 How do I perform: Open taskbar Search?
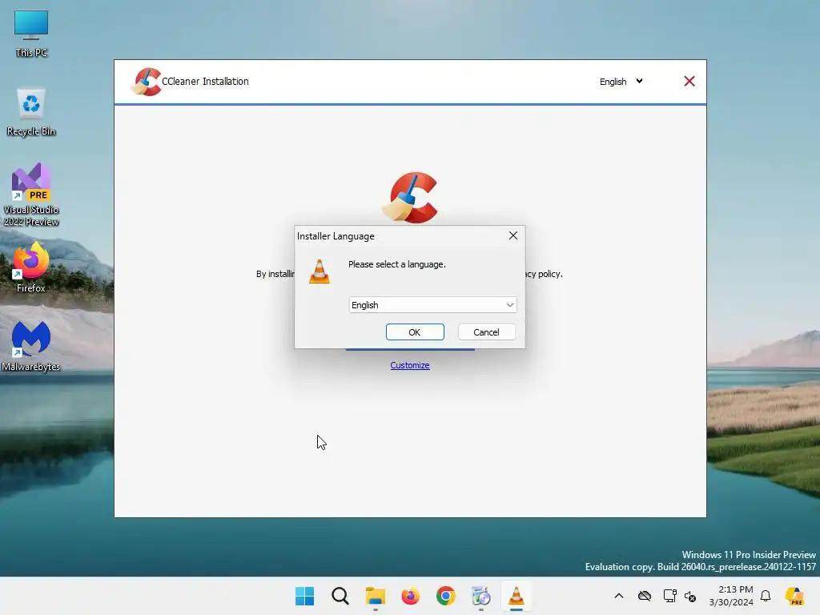(x=340, y=596)
